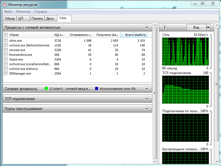Viewport: 221px width, 166px height.
Task: Click the Использование сети: 0% label
Action: 118,89
